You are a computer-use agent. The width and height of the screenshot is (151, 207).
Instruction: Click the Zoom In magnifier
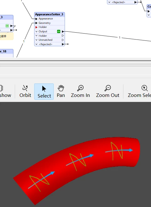tap(80, 91)
